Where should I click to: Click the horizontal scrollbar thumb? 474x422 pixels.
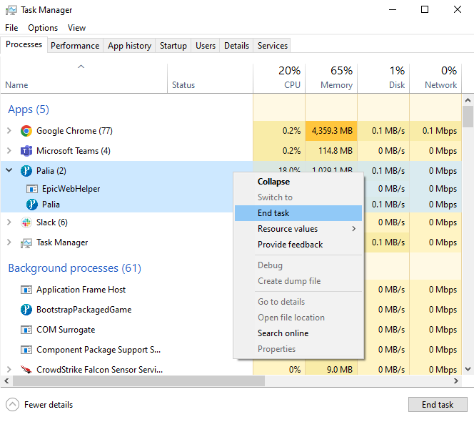(138, 381)
